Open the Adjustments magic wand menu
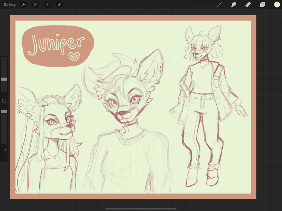 click(x=35, y=5)
